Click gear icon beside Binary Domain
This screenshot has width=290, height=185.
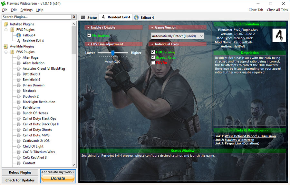tap(18, 85)
